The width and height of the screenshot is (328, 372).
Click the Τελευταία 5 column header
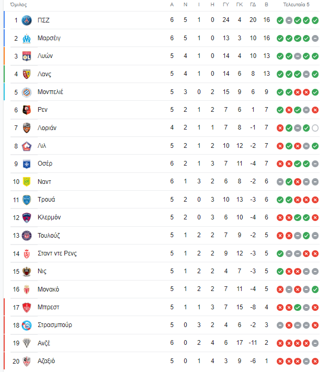coord(296,5)
